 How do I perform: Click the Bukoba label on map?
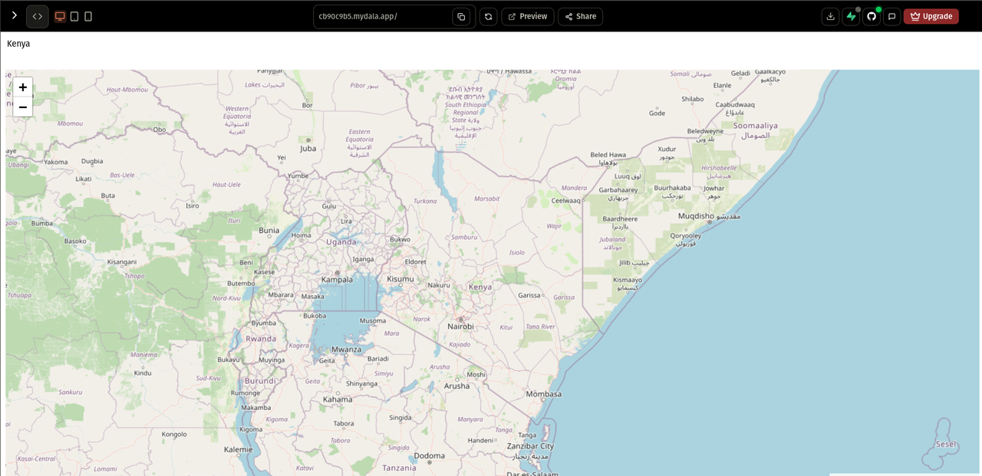315,316
